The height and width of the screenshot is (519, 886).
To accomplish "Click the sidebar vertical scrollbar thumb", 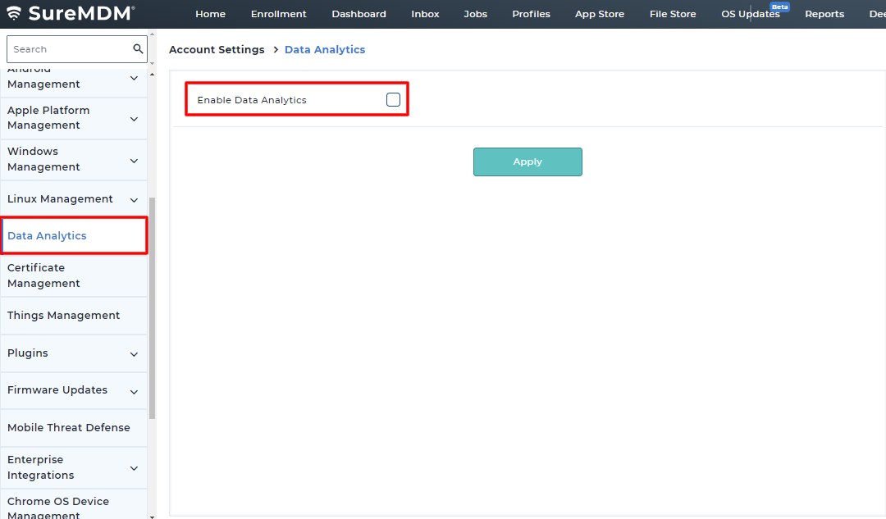I will tap(152, 308).
